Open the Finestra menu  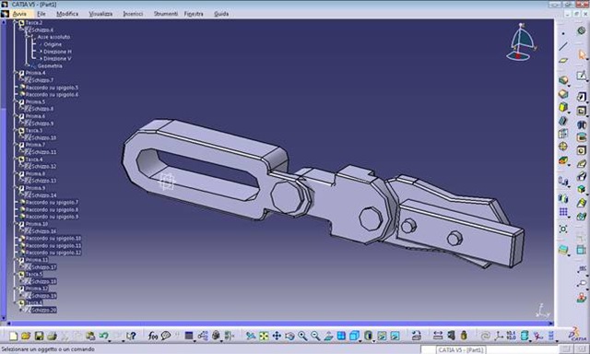(x=194, y=14)
